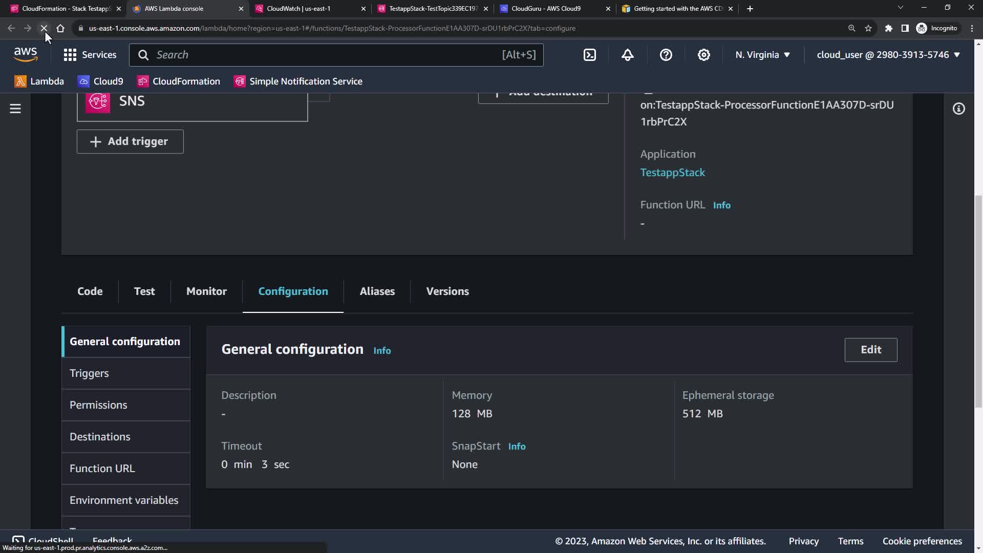Click the Lambda bookmark shortcut icon

click(x=20, y=81)
